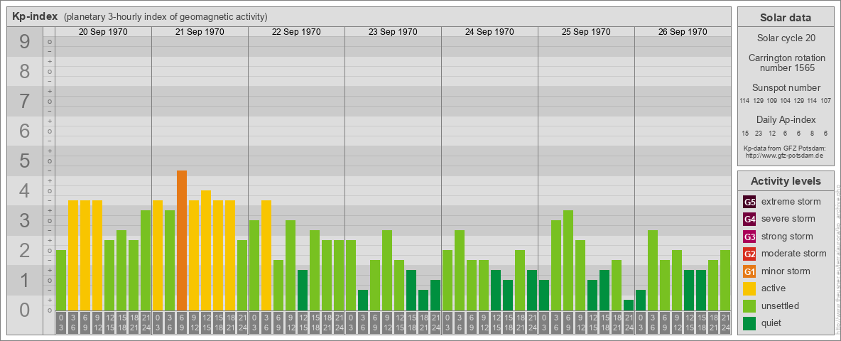This screenshot has height=341, width=841.
Task: Click the Kp-index chart title
Action: point(35,16)
